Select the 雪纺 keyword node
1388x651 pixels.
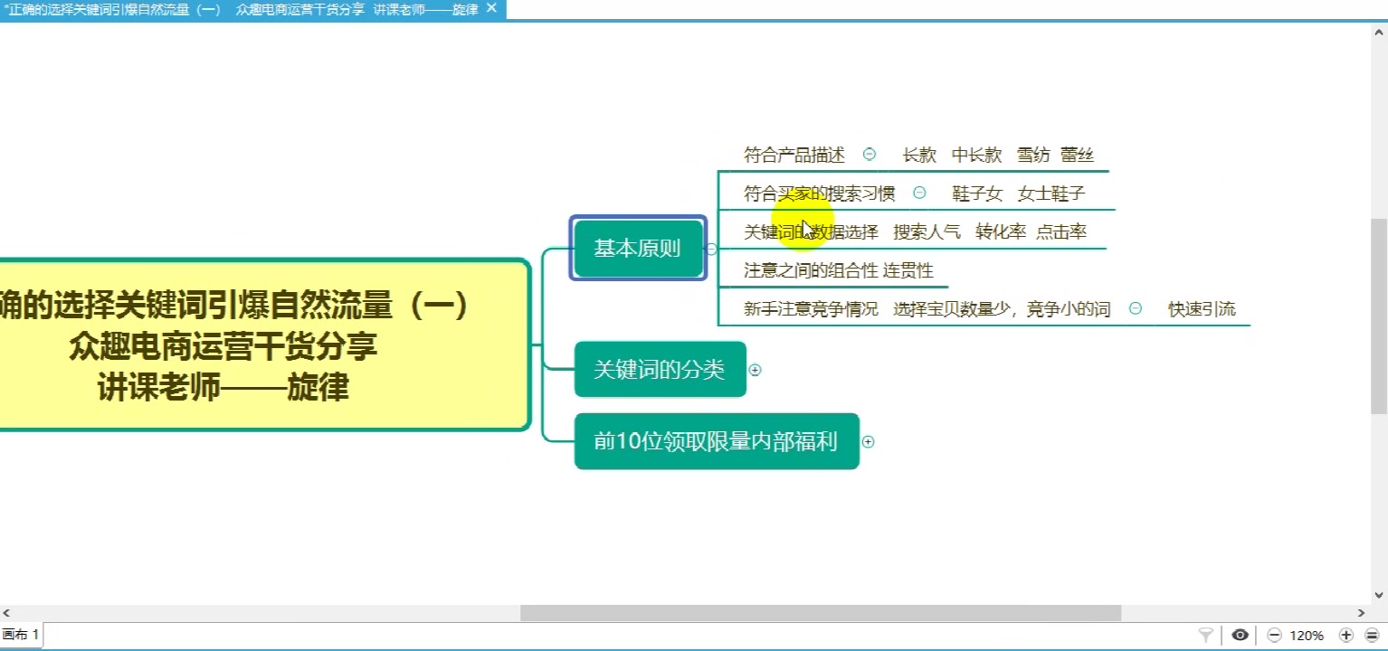coord(1032,155)
